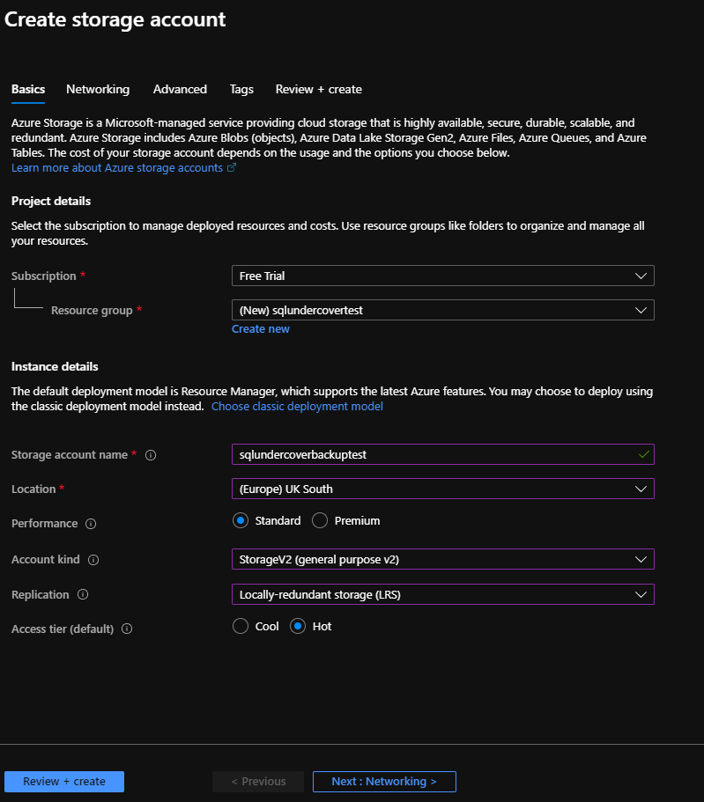Open the Subscription dropdown

442,276
